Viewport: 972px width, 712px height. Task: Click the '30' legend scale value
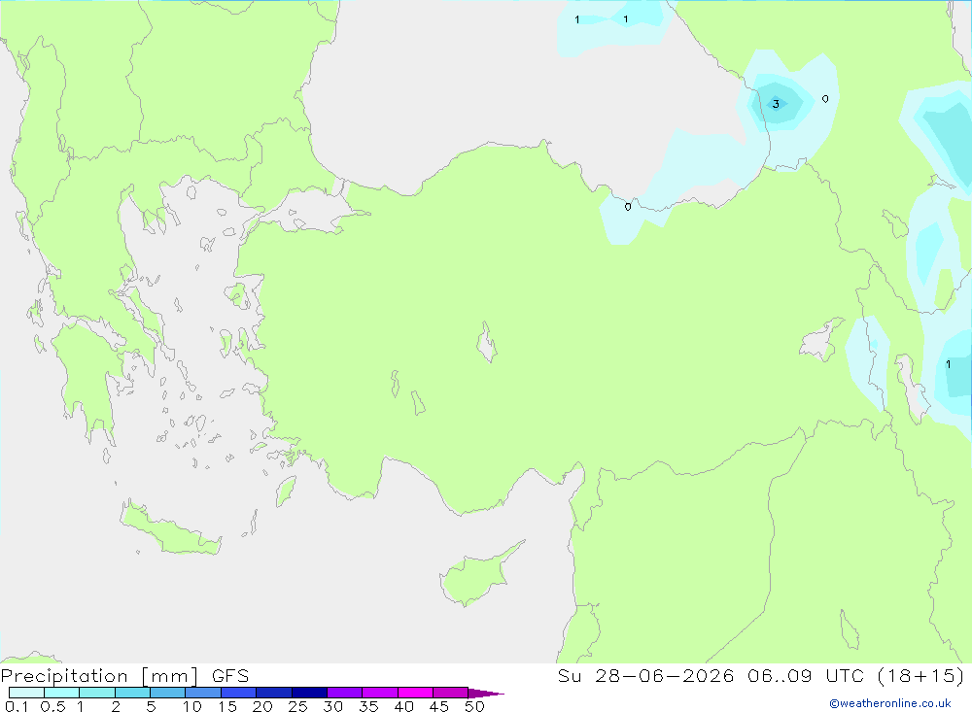tap(333, 706)
